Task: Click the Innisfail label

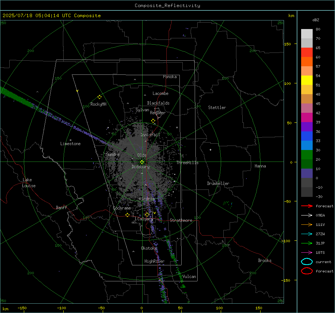Action: (150, 135)
